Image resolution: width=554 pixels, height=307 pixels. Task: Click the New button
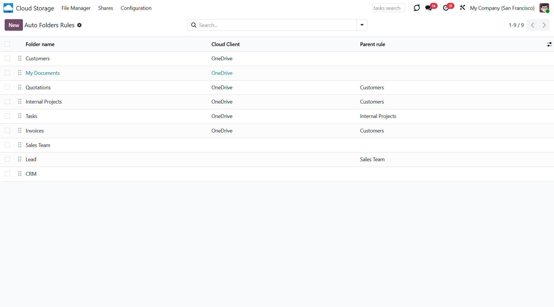(x=14, y=25)
